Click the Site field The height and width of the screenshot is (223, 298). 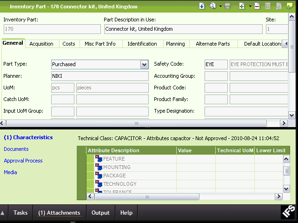[277, 29]
